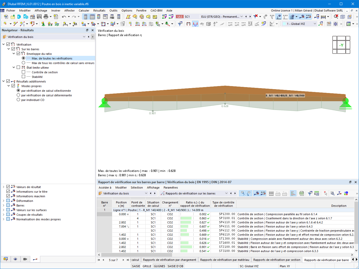Screen dimensions: 359x269
Task: Click the block manager cube icon
Action: click(x=26, y=17)
